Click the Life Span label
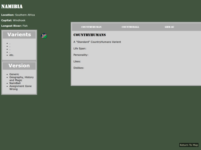 point(80,49)
